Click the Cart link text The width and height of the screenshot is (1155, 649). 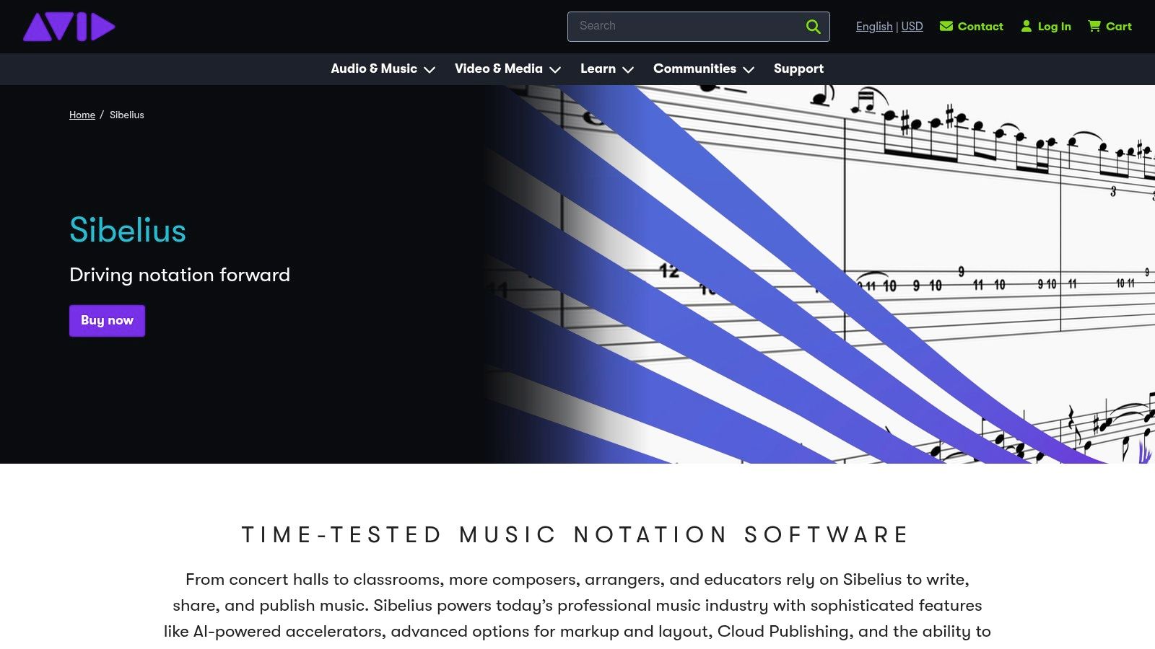pos(1120,26)
